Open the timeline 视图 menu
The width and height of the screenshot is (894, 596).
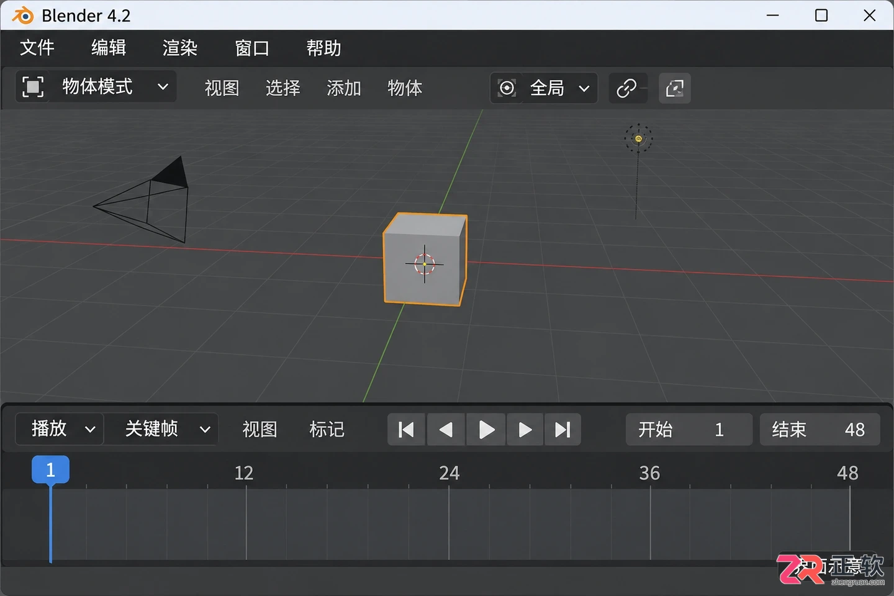pyautogui.click(x=260, y=429)
